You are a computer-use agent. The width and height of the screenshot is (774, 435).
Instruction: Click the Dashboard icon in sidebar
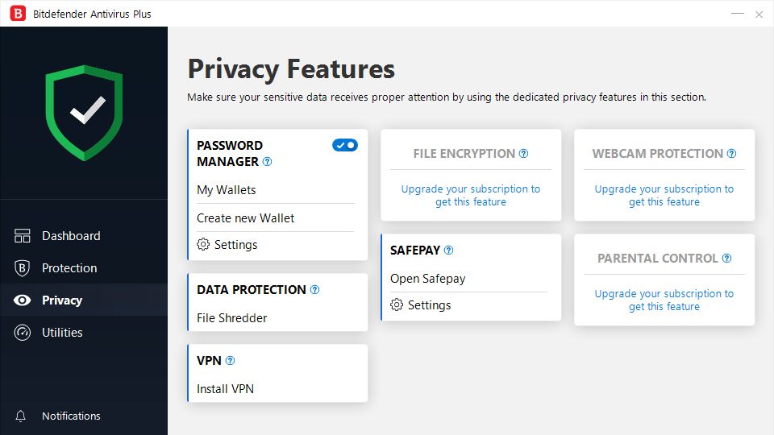tap(23, 236)
